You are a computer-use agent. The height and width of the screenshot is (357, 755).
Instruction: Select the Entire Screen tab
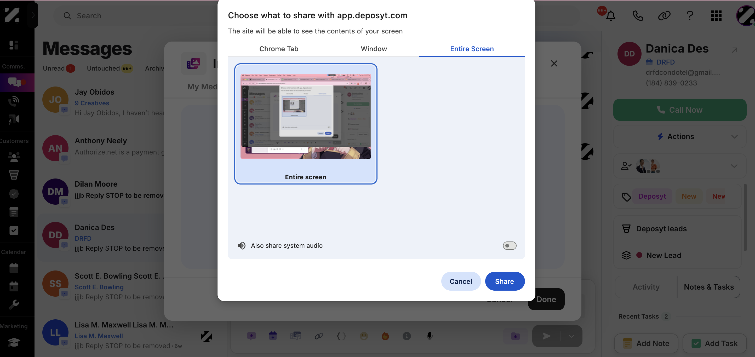(472, 49)
